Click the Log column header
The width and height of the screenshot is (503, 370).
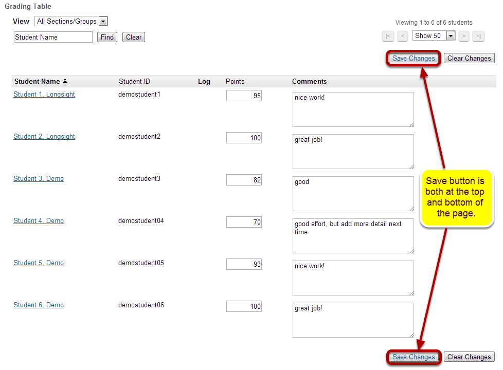(x=204, y=81)
